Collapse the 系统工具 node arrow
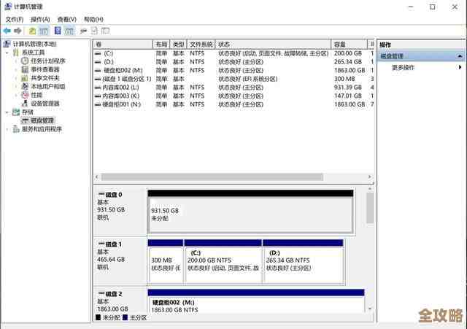Image resolution: width=467 pixels, height=329 pixels. pos(7,53)
